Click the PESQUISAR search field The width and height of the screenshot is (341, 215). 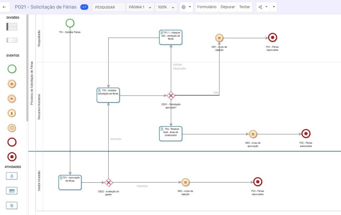click(109, 7)
